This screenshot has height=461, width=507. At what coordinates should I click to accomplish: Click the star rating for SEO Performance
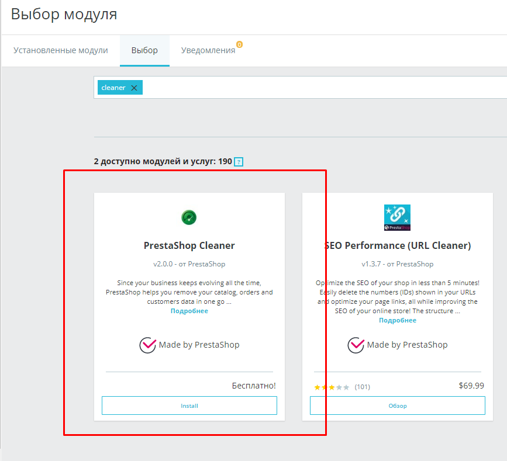click(332, 387)
